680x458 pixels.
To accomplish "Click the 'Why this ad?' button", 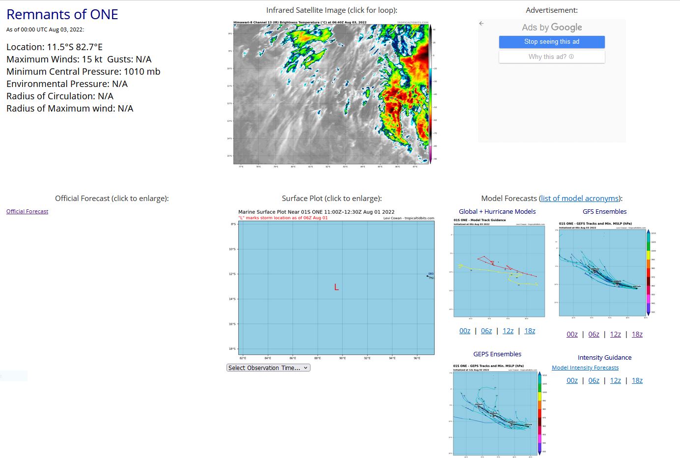I will coord(547,57).
